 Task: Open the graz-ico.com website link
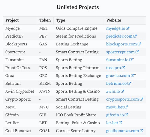(x=118, y=76)
